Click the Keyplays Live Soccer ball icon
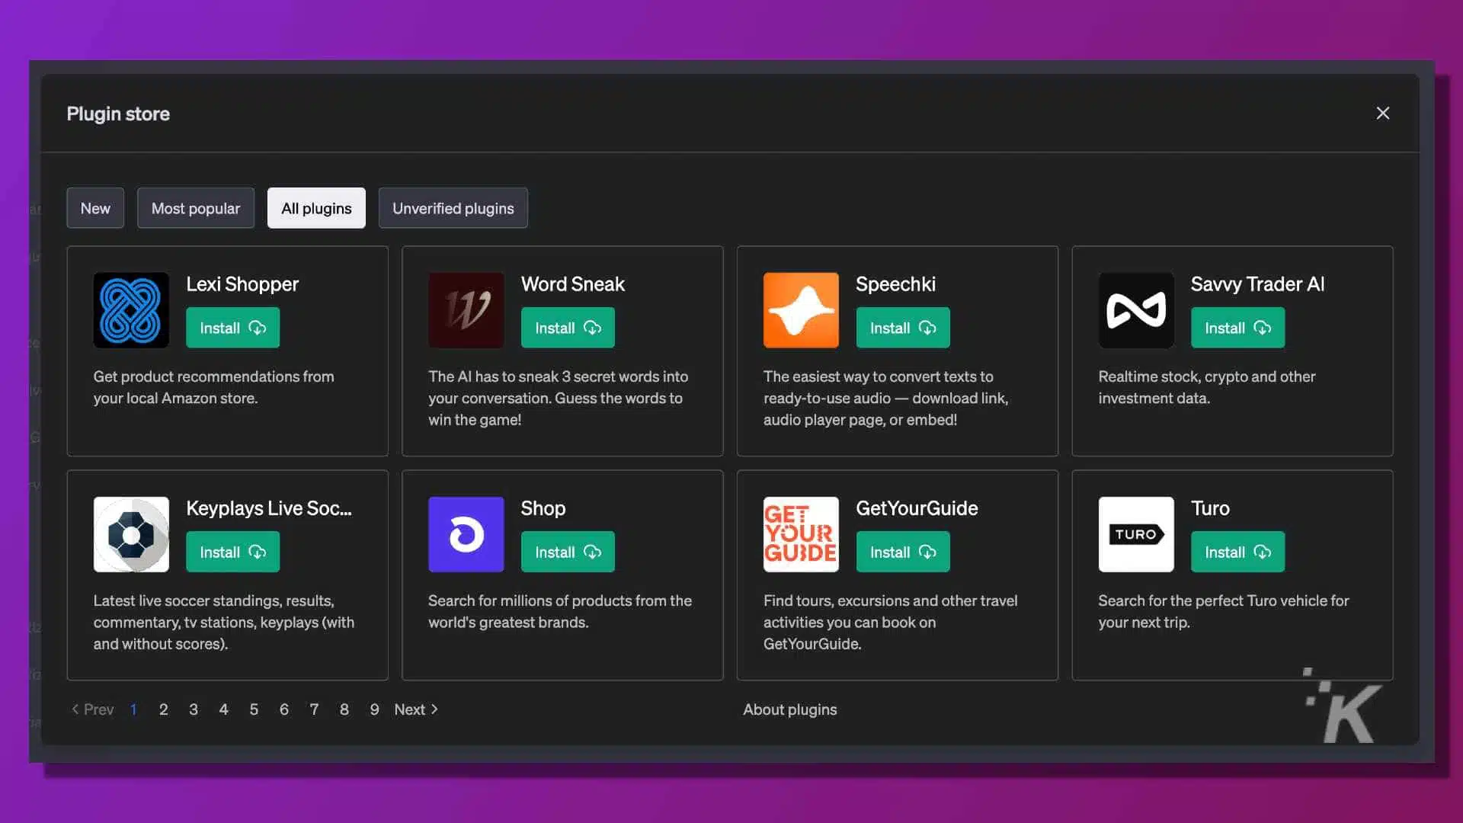 point(130,534)
